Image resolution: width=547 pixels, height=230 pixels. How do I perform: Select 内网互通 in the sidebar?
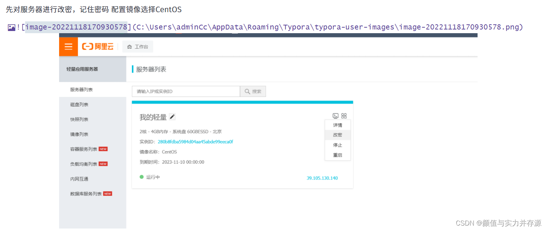(93, 179)
